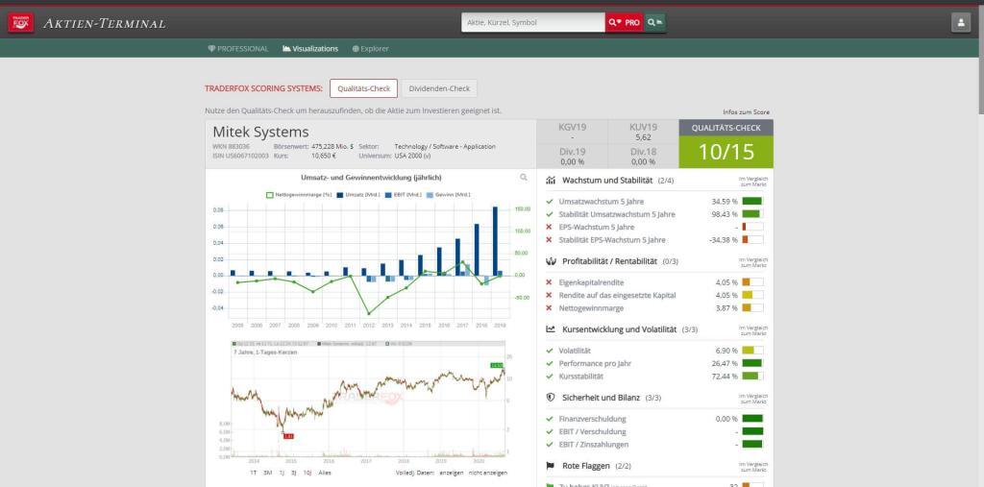Set the price chart range to Alles
Viewport: 984px width, 487px height.
click(325, 473)
